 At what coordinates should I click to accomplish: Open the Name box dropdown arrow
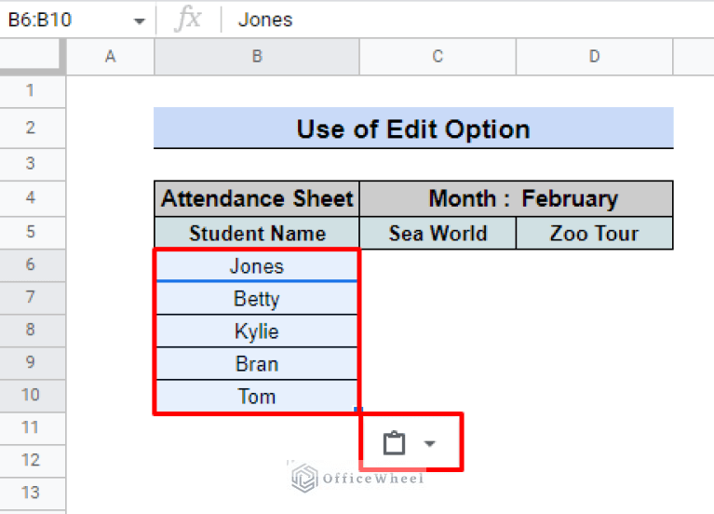140,21
